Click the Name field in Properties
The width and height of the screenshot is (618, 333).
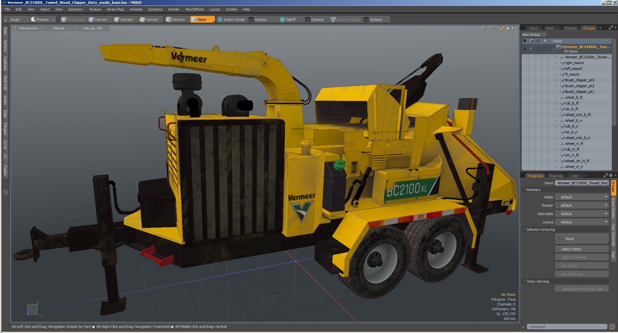582,183
